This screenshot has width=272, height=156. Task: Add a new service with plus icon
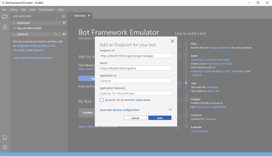coord(64,34)
